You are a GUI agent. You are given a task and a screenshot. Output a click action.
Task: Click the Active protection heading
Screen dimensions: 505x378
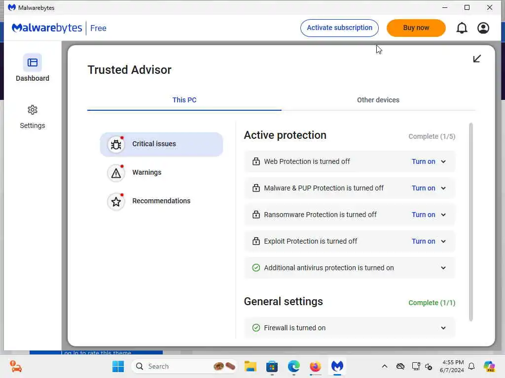pyautogui.click(x=285, y=135)
